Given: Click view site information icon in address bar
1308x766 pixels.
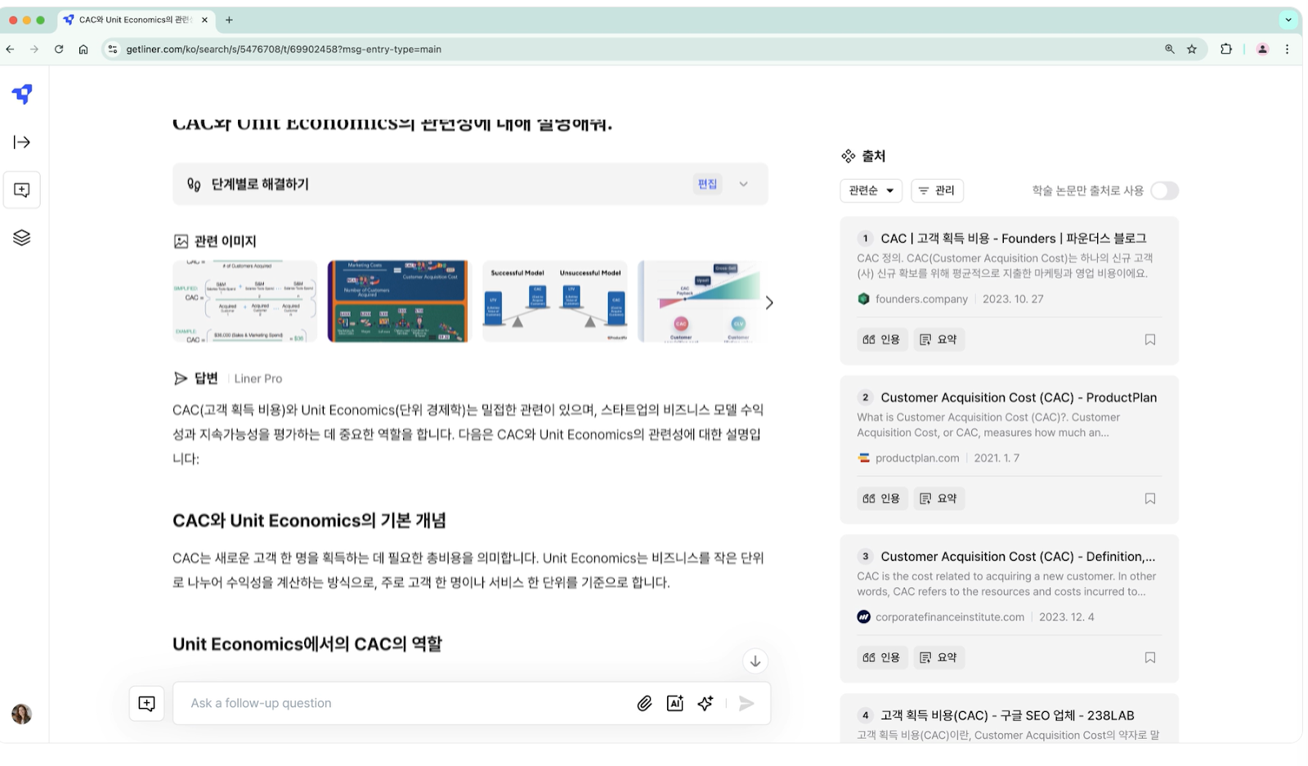Looking at the screenshot, I should tap(113, 49).
